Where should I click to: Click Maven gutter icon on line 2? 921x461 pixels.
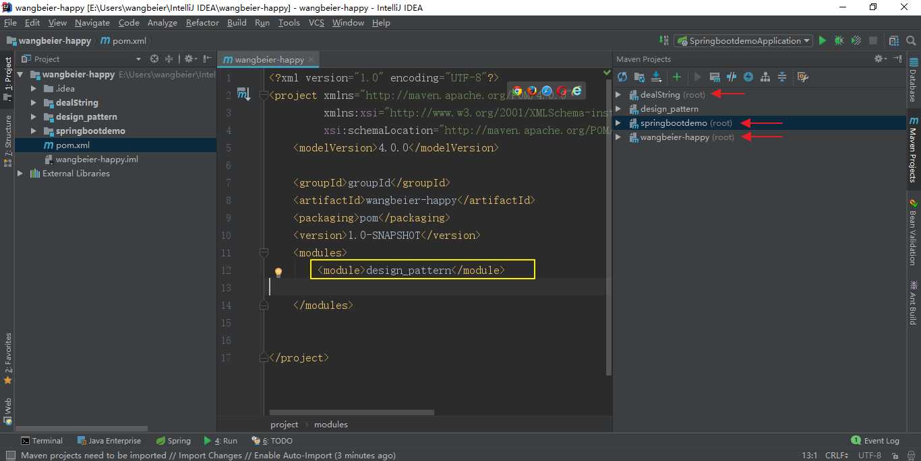(x=243, y=95)
